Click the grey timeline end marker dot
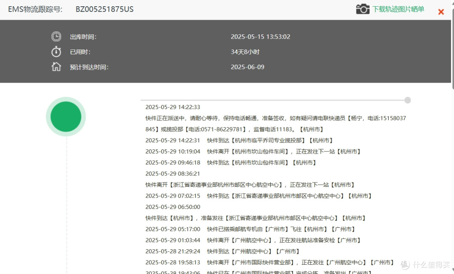This screenshot has height=274, width=454. (408, 100)
